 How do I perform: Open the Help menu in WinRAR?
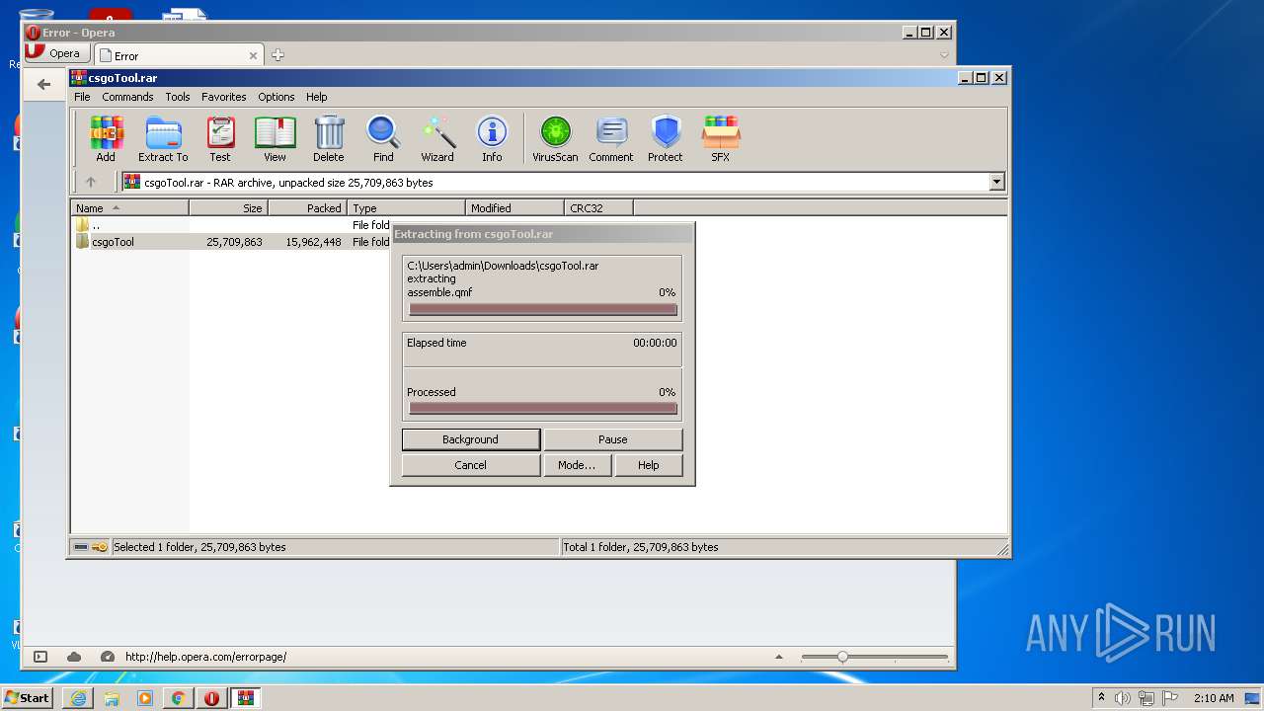tap(316, 97)
